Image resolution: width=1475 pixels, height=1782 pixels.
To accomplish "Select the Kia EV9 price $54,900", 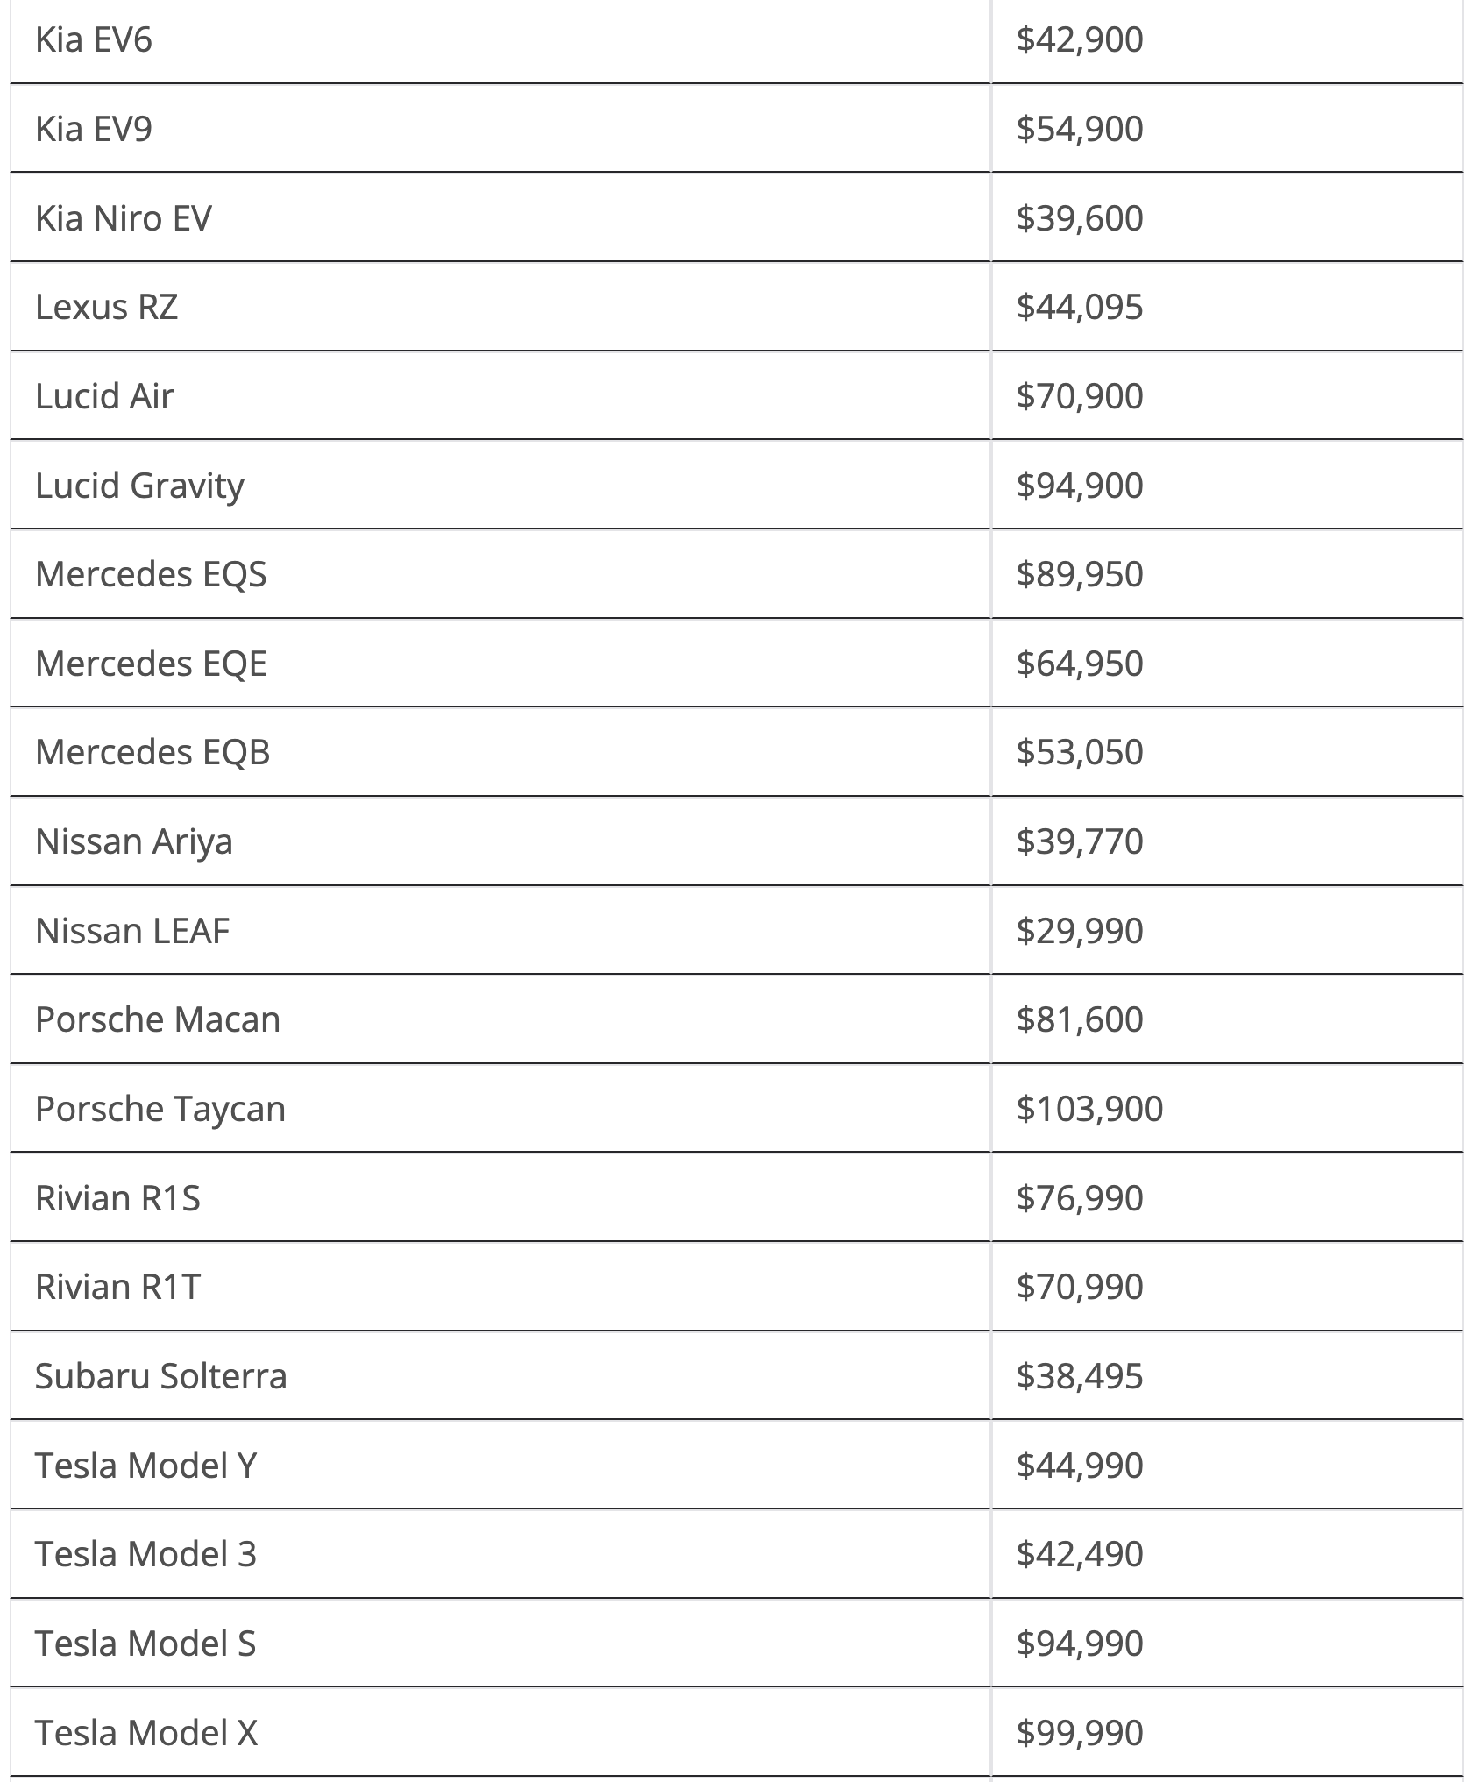I will (x=1080, y=129).
